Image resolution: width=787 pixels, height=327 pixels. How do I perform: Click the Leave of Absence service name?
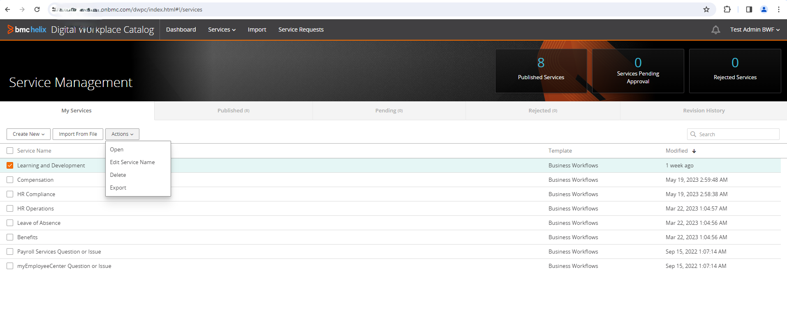[39, 223]
